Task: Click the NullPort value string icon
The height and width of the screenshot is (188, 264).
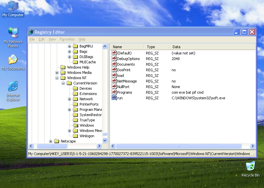Action: 114,86
